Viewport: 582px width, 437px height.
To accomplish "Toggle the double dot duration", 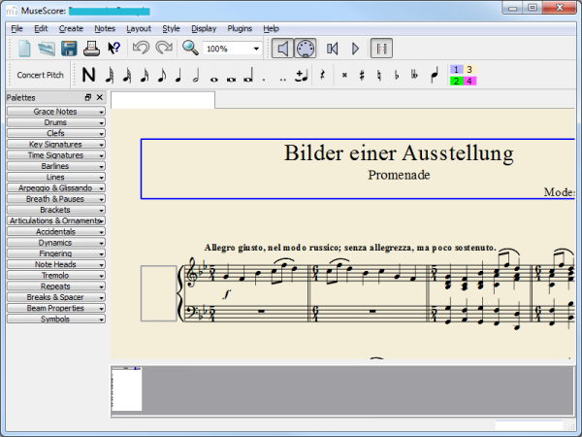I will click(283, 80).
